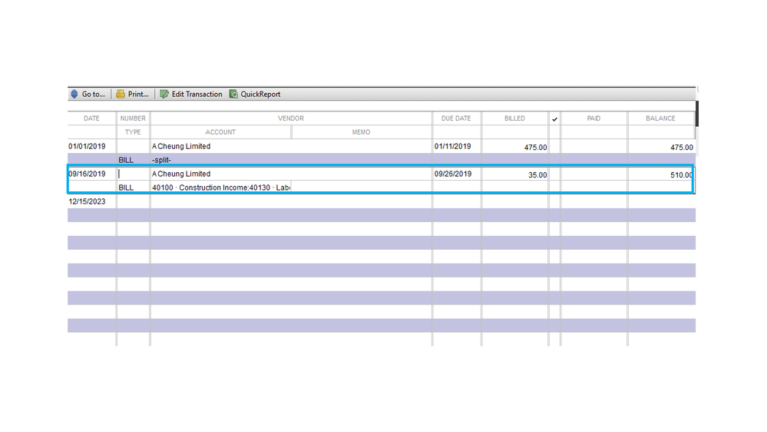This screenshot has width=767, height=432.
Task: Select the 09/16/2019 date field
Action: tap(91, 174)
